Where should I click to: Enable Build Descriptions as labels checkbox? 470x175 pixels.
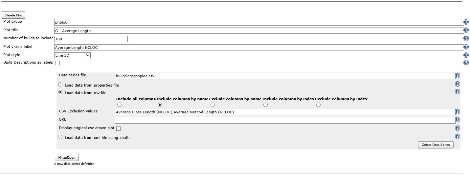57,63
